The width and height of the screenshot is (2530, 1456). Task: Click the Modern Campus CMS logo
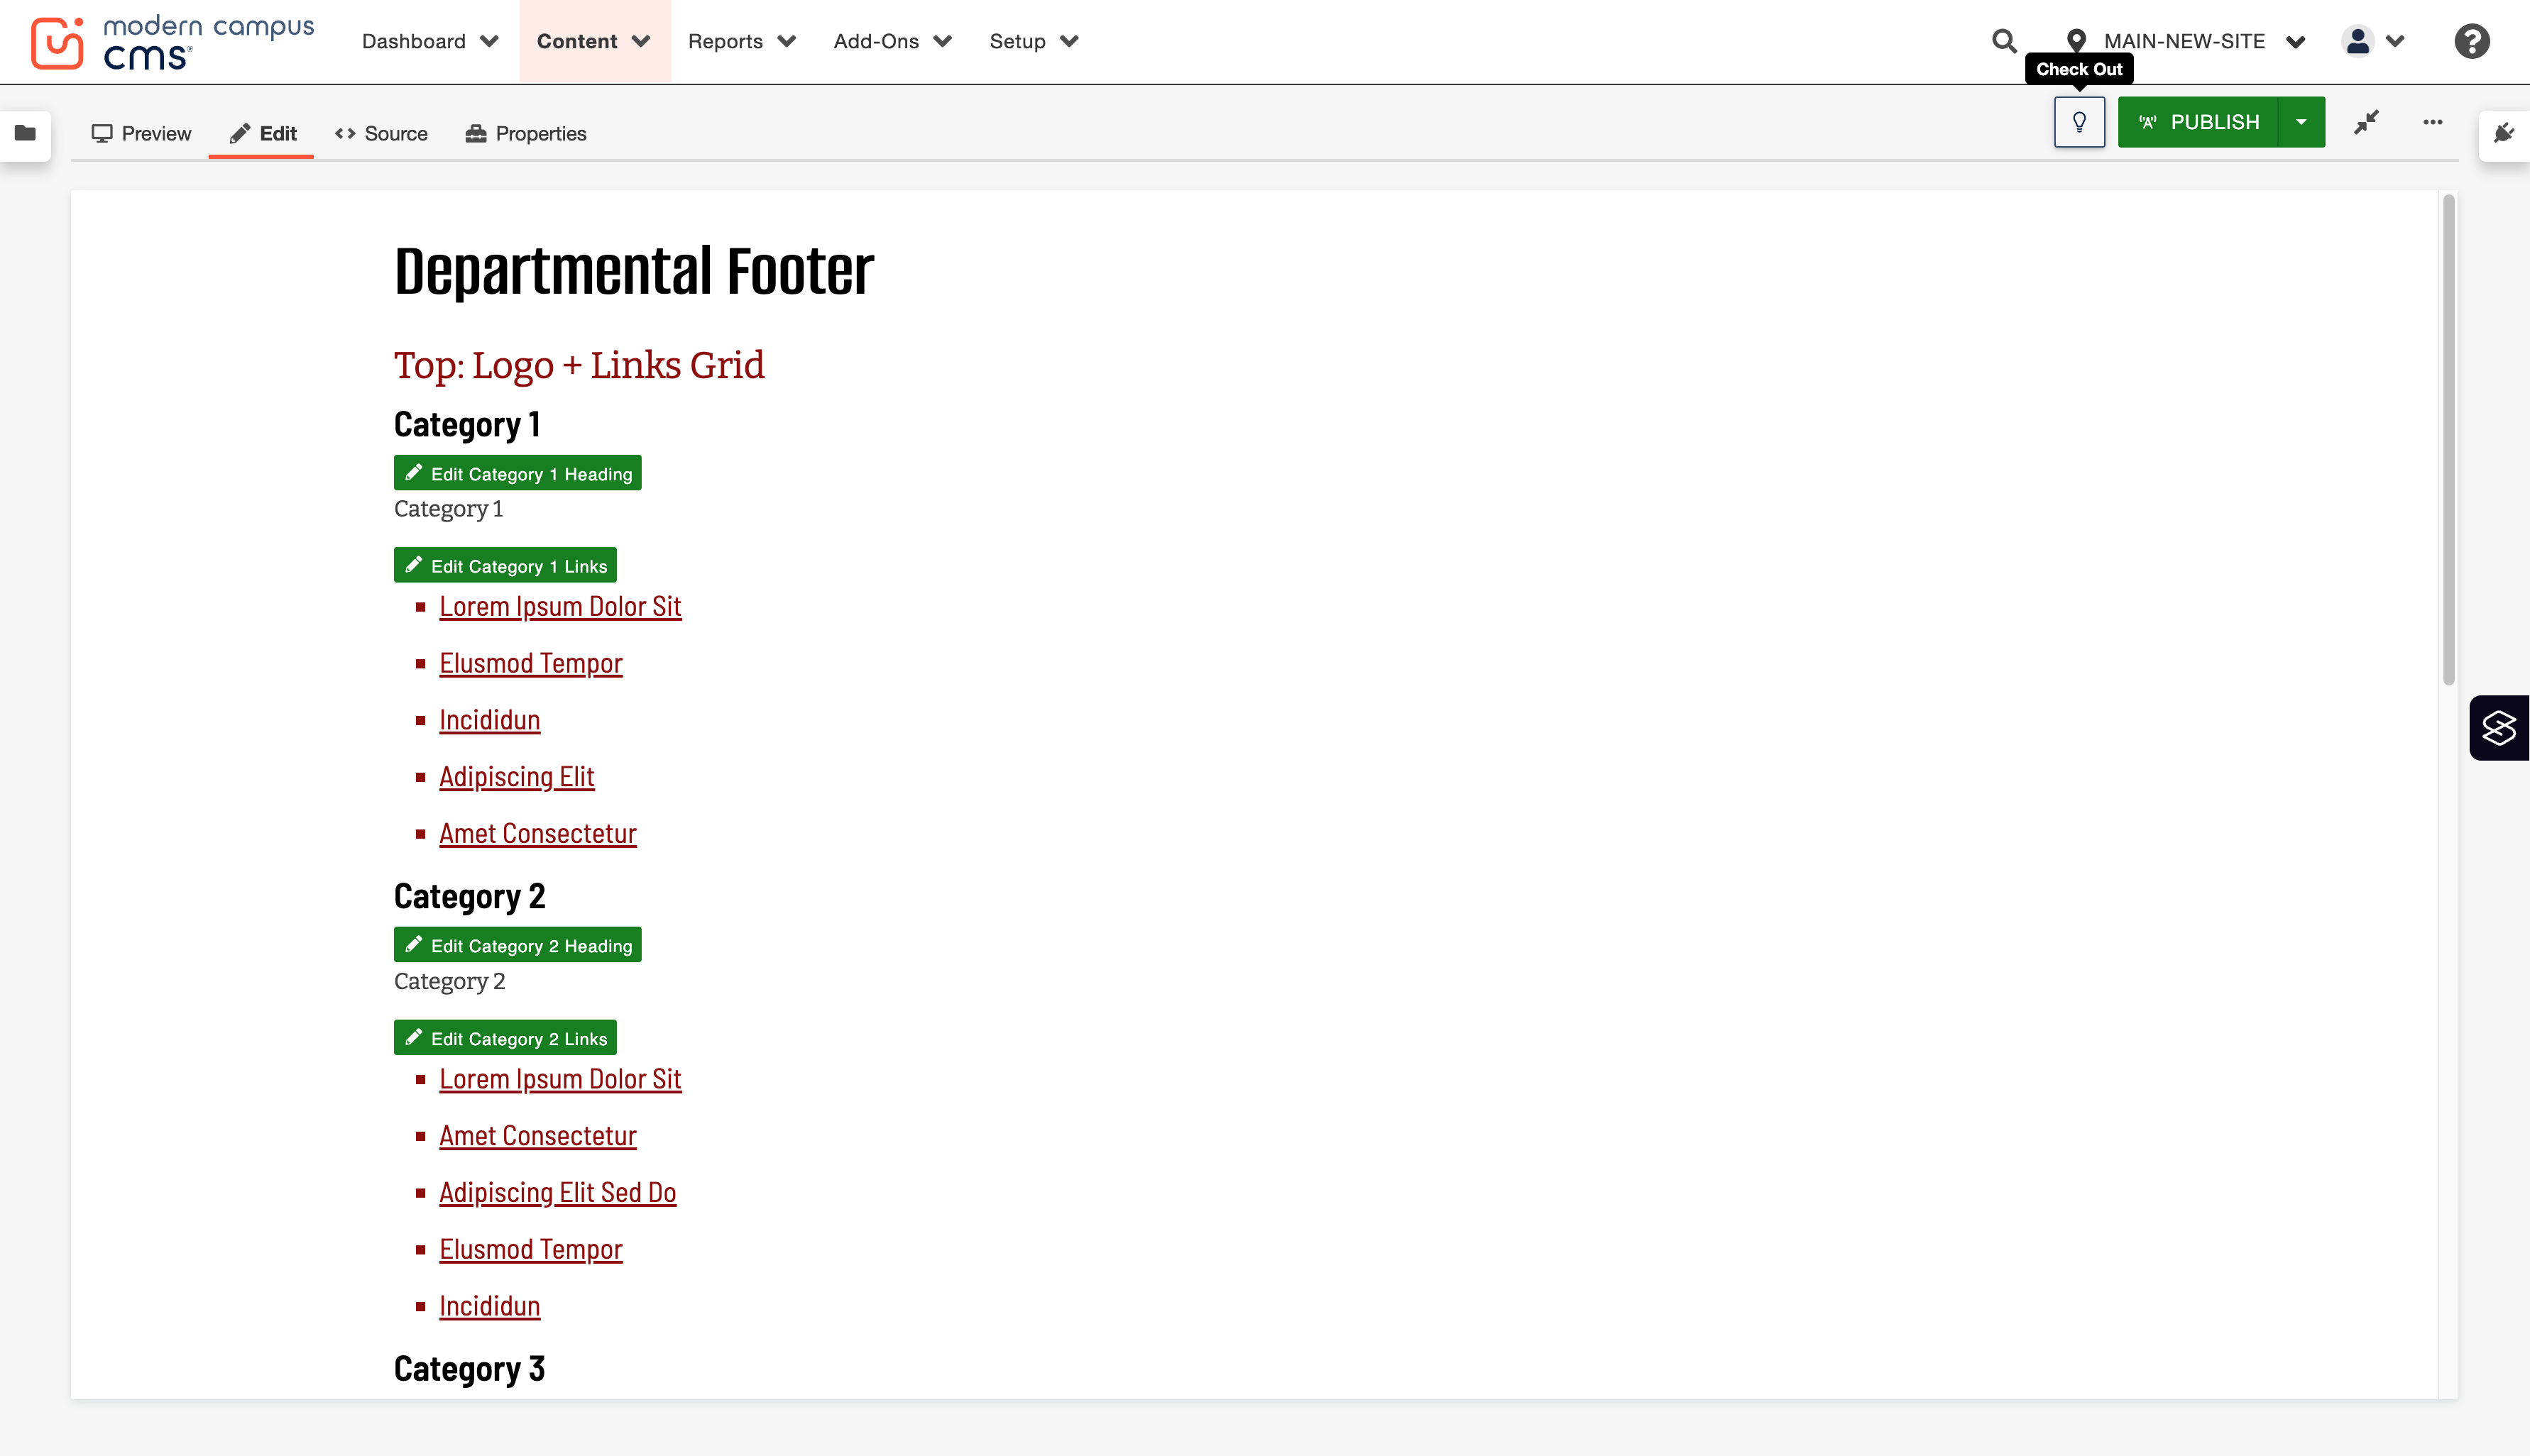(172, 42)
